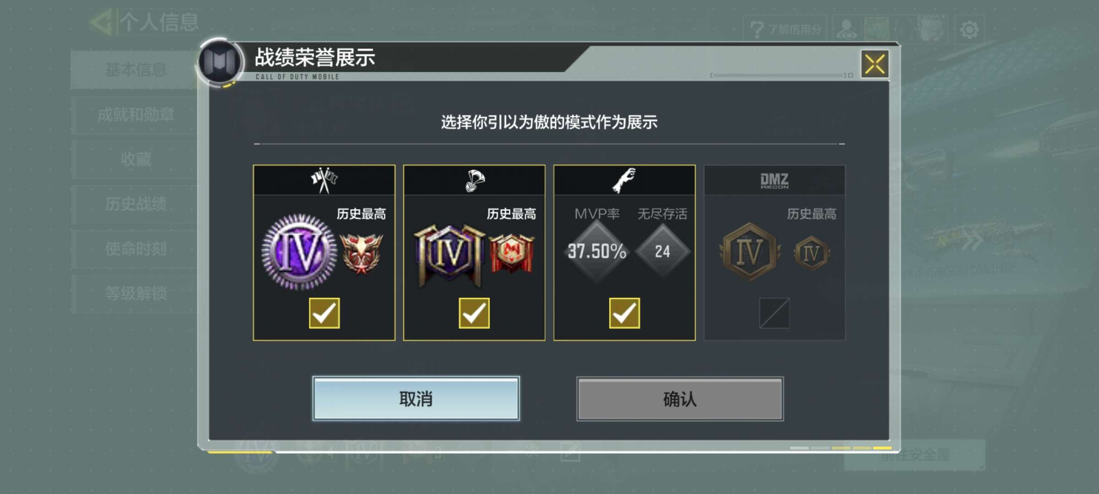Open the 基本信息 sidebar tab

(136, 70)
